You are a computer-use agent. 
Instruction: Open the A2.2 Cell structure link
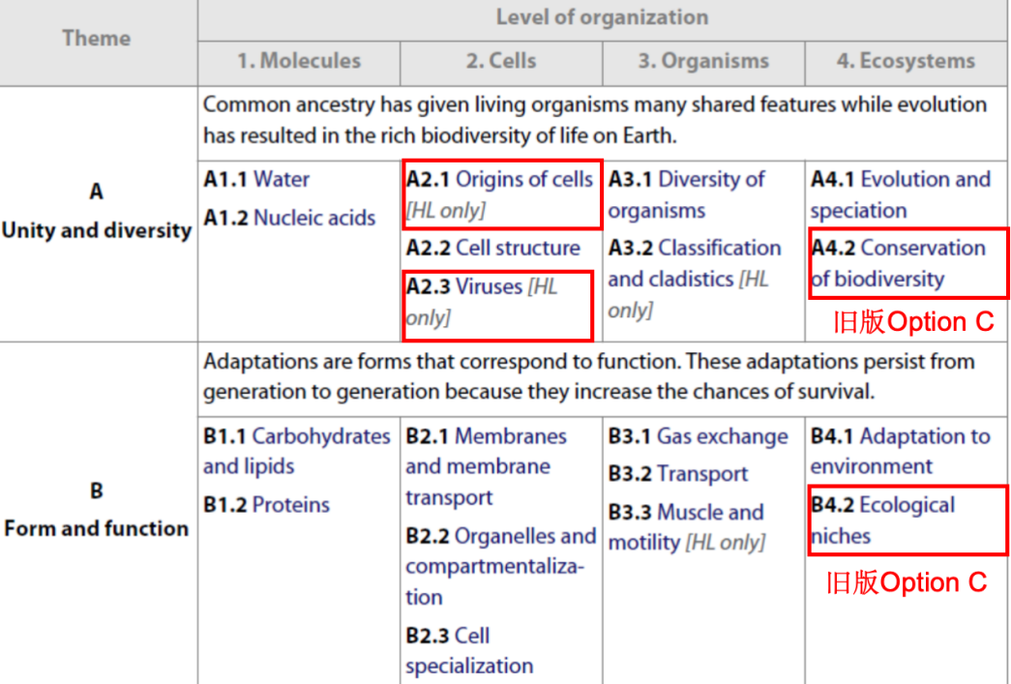[493, 248]
